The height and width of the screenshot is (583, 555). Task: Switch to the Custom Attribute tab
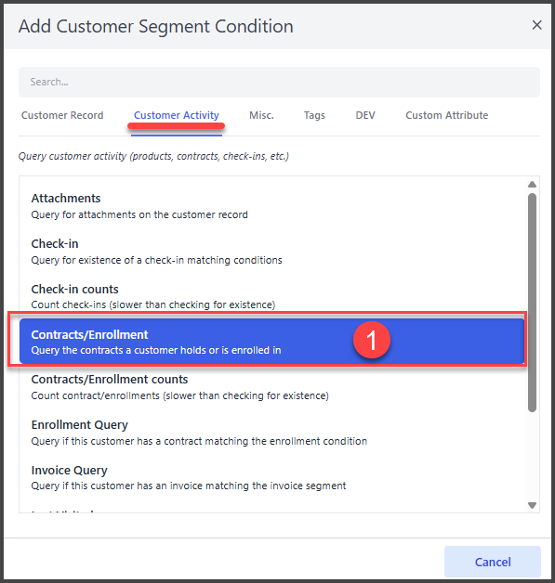pos(446,115)
